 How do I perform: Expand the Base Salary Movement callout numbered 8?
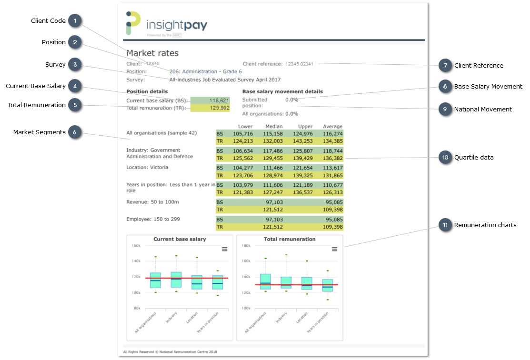click(x=445, y=87)
